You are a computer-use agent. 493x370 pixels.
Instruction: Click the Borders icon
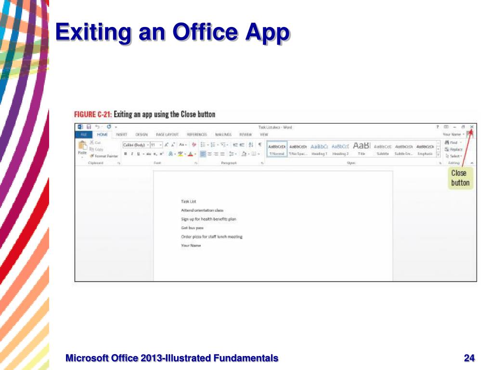(x=254, y=154)
